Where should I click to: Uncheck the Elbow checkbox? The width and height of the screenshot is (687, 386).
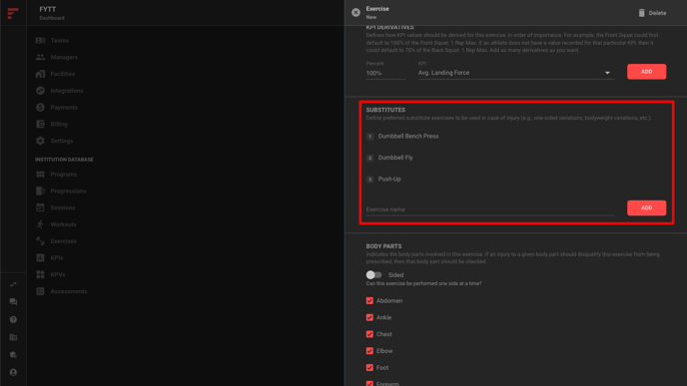(369, 350)
